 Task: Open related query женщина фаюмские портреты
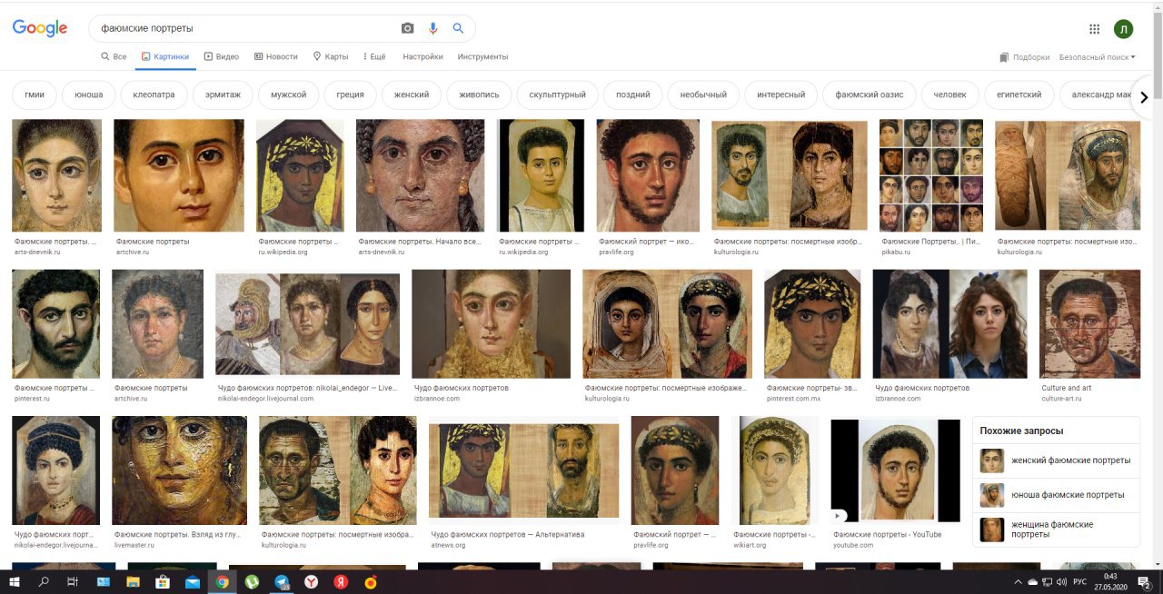tap(1056, 530)
